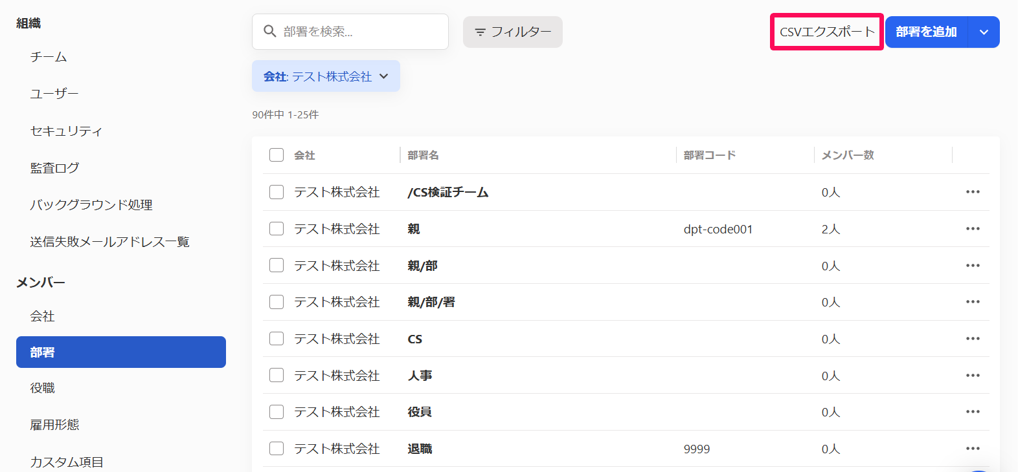Open 役職 in the sidebar
Viewport: 1018px width, 472px height.
click(x=43, y=388)
